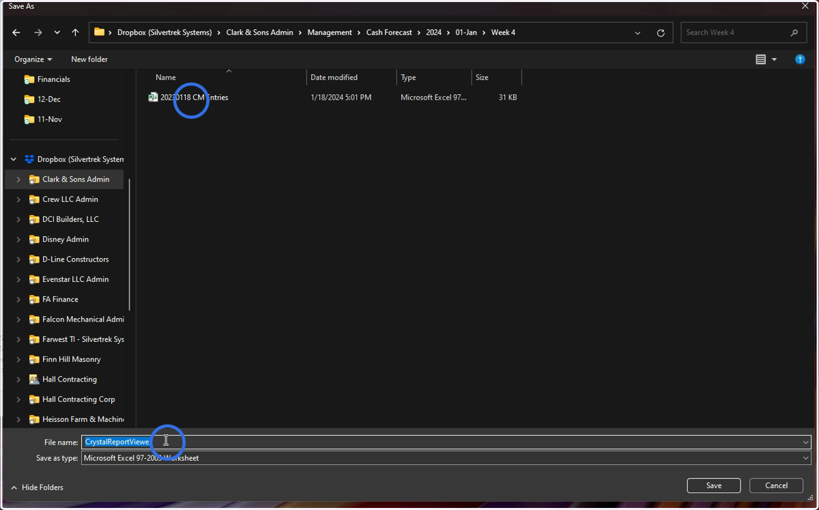Select the Hall Contracting Corp folder
819x510 pixels.
point(78,399)
